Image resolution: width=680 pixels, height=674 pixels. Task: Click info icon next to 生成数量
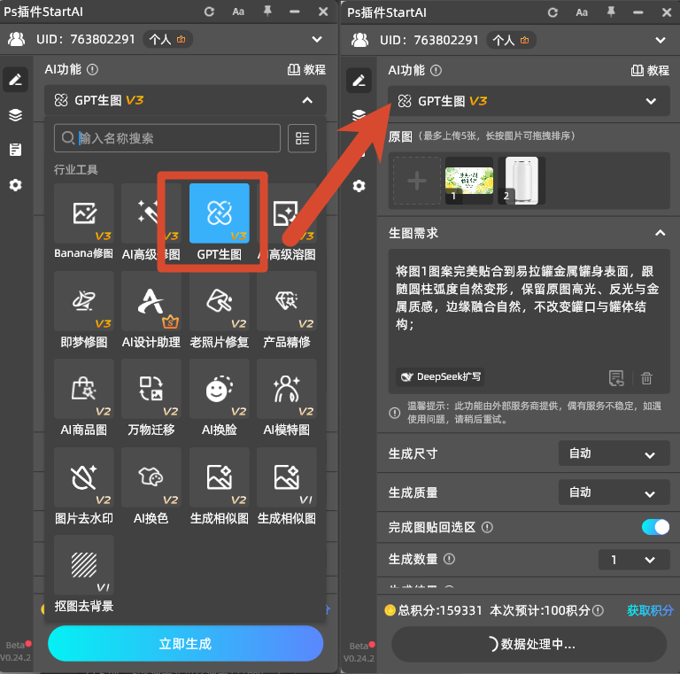(449, 559)
